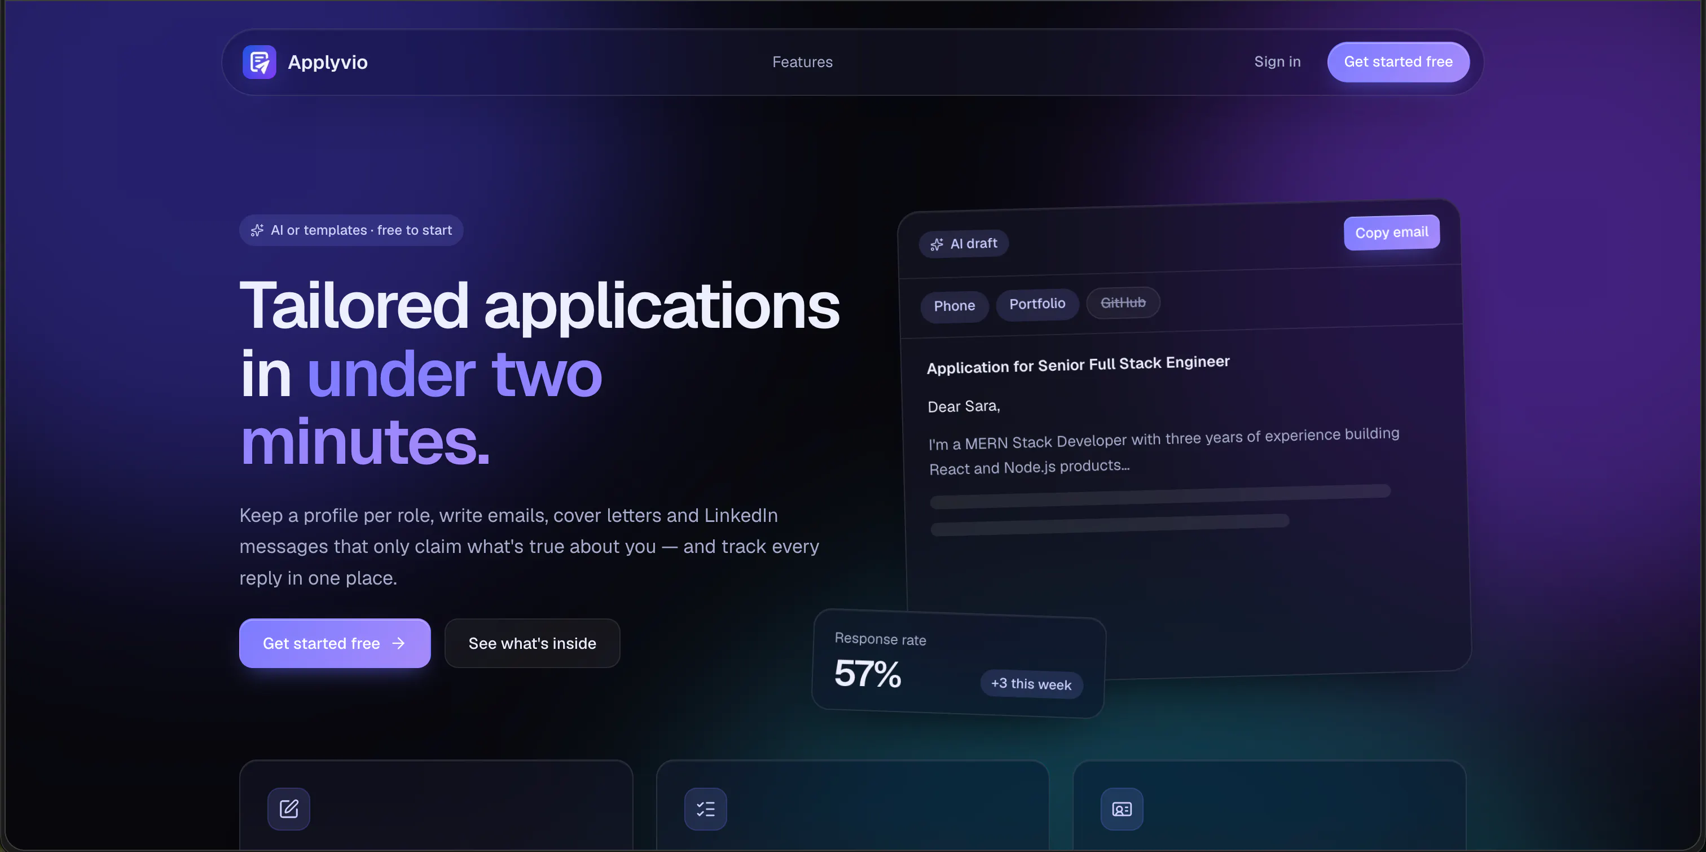Open the Applyvio brand name link
1706x852 pixels.
(x=327, y=62)
